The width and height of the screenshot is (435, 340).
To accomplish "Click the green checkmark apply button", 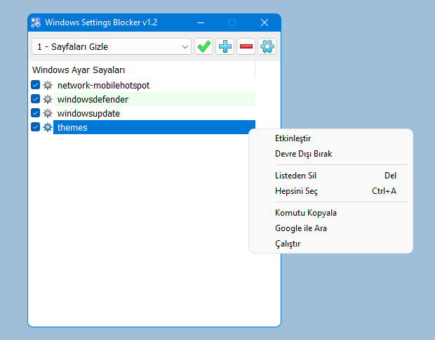I will pyautogui.click(x=203, y=46).
